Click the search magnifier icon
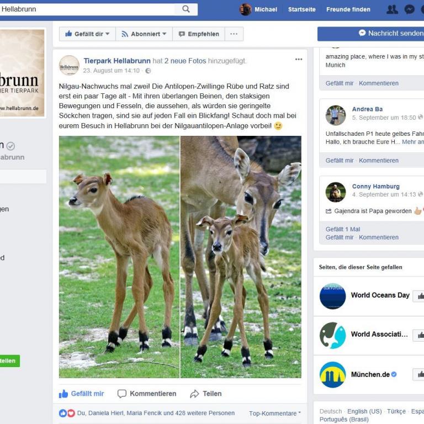Image resolution: width=424 pixels, height=424 pixels. (186, 9)
